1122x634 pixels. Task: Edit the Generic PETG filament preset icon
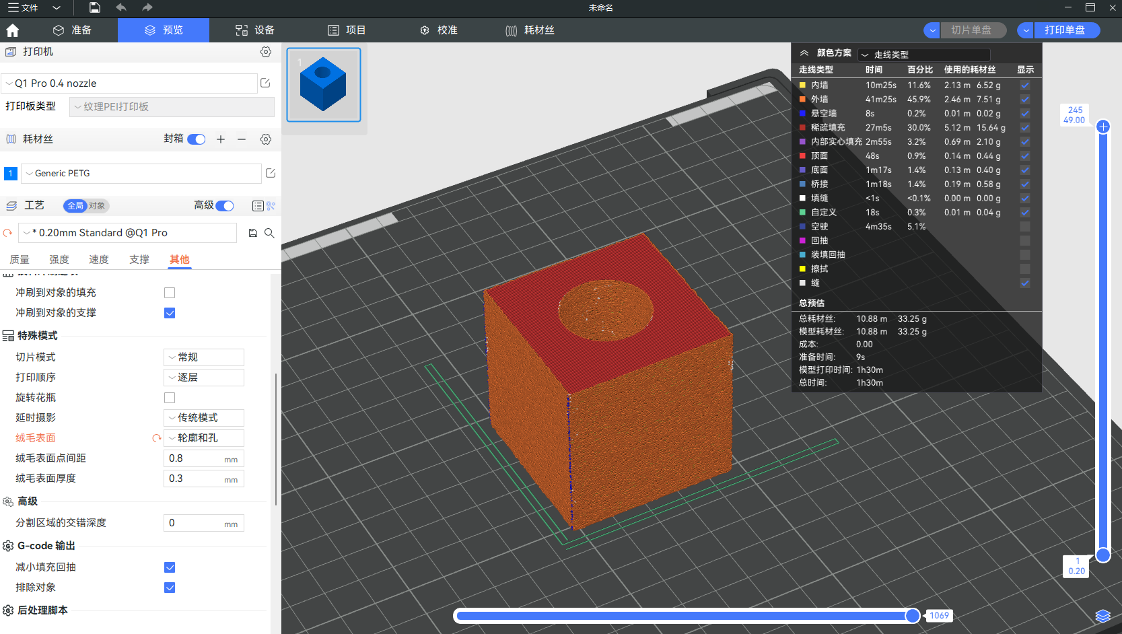[271, 174]
